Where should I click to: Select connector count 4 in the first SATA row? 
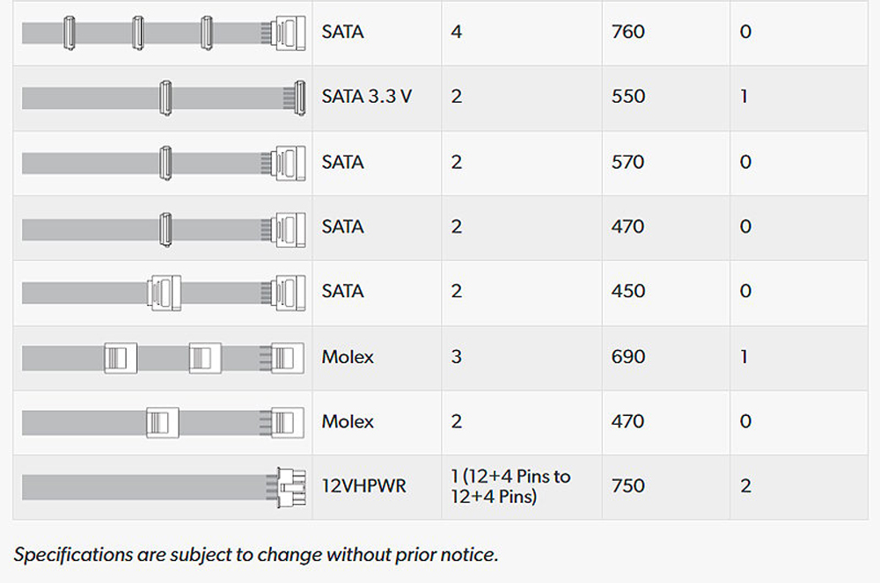(x=456, y=33)
